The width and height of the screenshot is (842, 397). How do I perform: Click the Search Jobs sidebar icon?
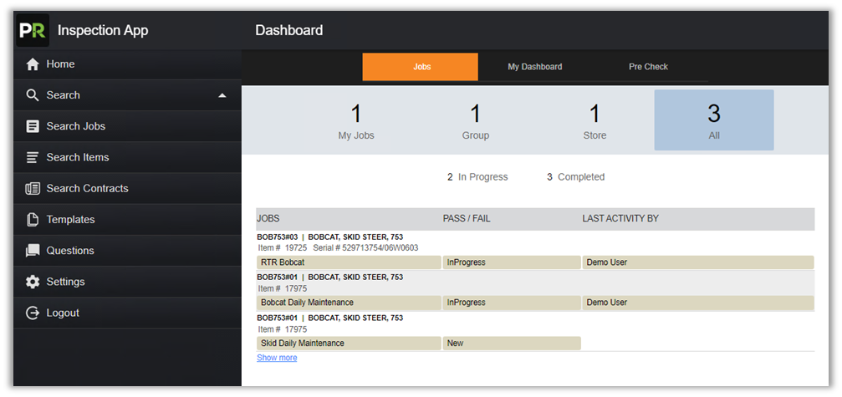pyautogui.click(x=33, y=126)
